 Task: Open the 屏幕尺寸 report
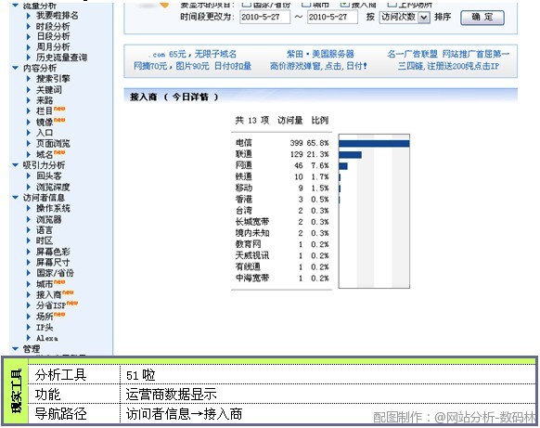(x=53, y=262)
